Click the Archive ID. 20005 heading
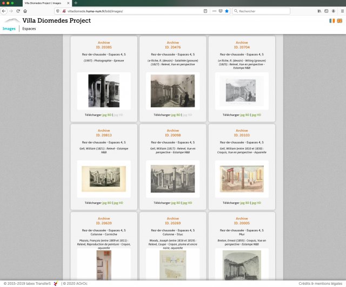Image resolution: width=346 pixels, height=287 pixels. (242, 221)
